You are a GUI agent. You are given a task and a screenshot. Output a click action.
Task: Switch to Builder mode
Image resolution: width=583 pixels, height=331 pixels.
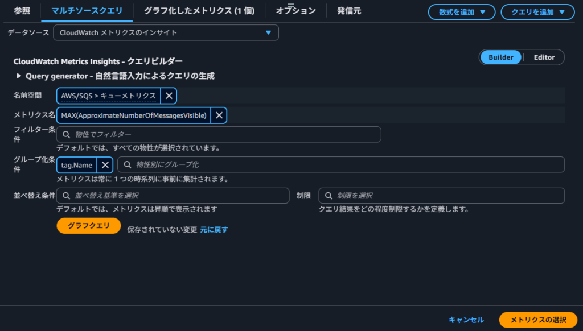pyautogui.click(x=500, y=57)
